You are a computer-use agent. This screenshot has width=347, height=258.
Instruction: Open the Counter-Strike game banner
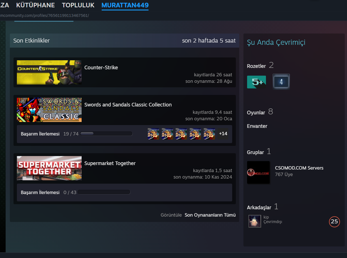click(x=49, y=72)
